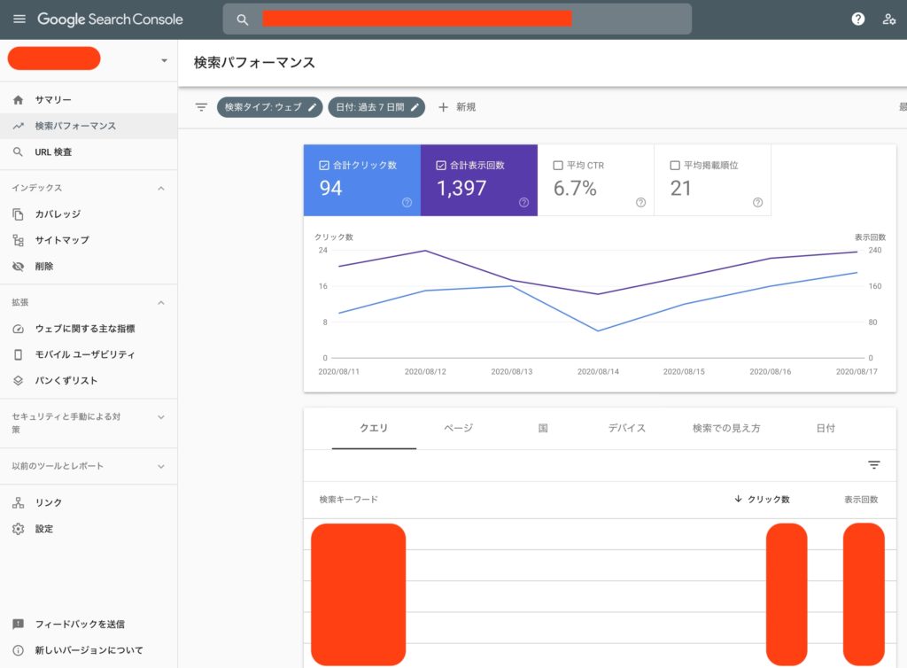Click the trend line icon beside 検索パフォーマンス

pyautogui.click(x=18, y=126)
